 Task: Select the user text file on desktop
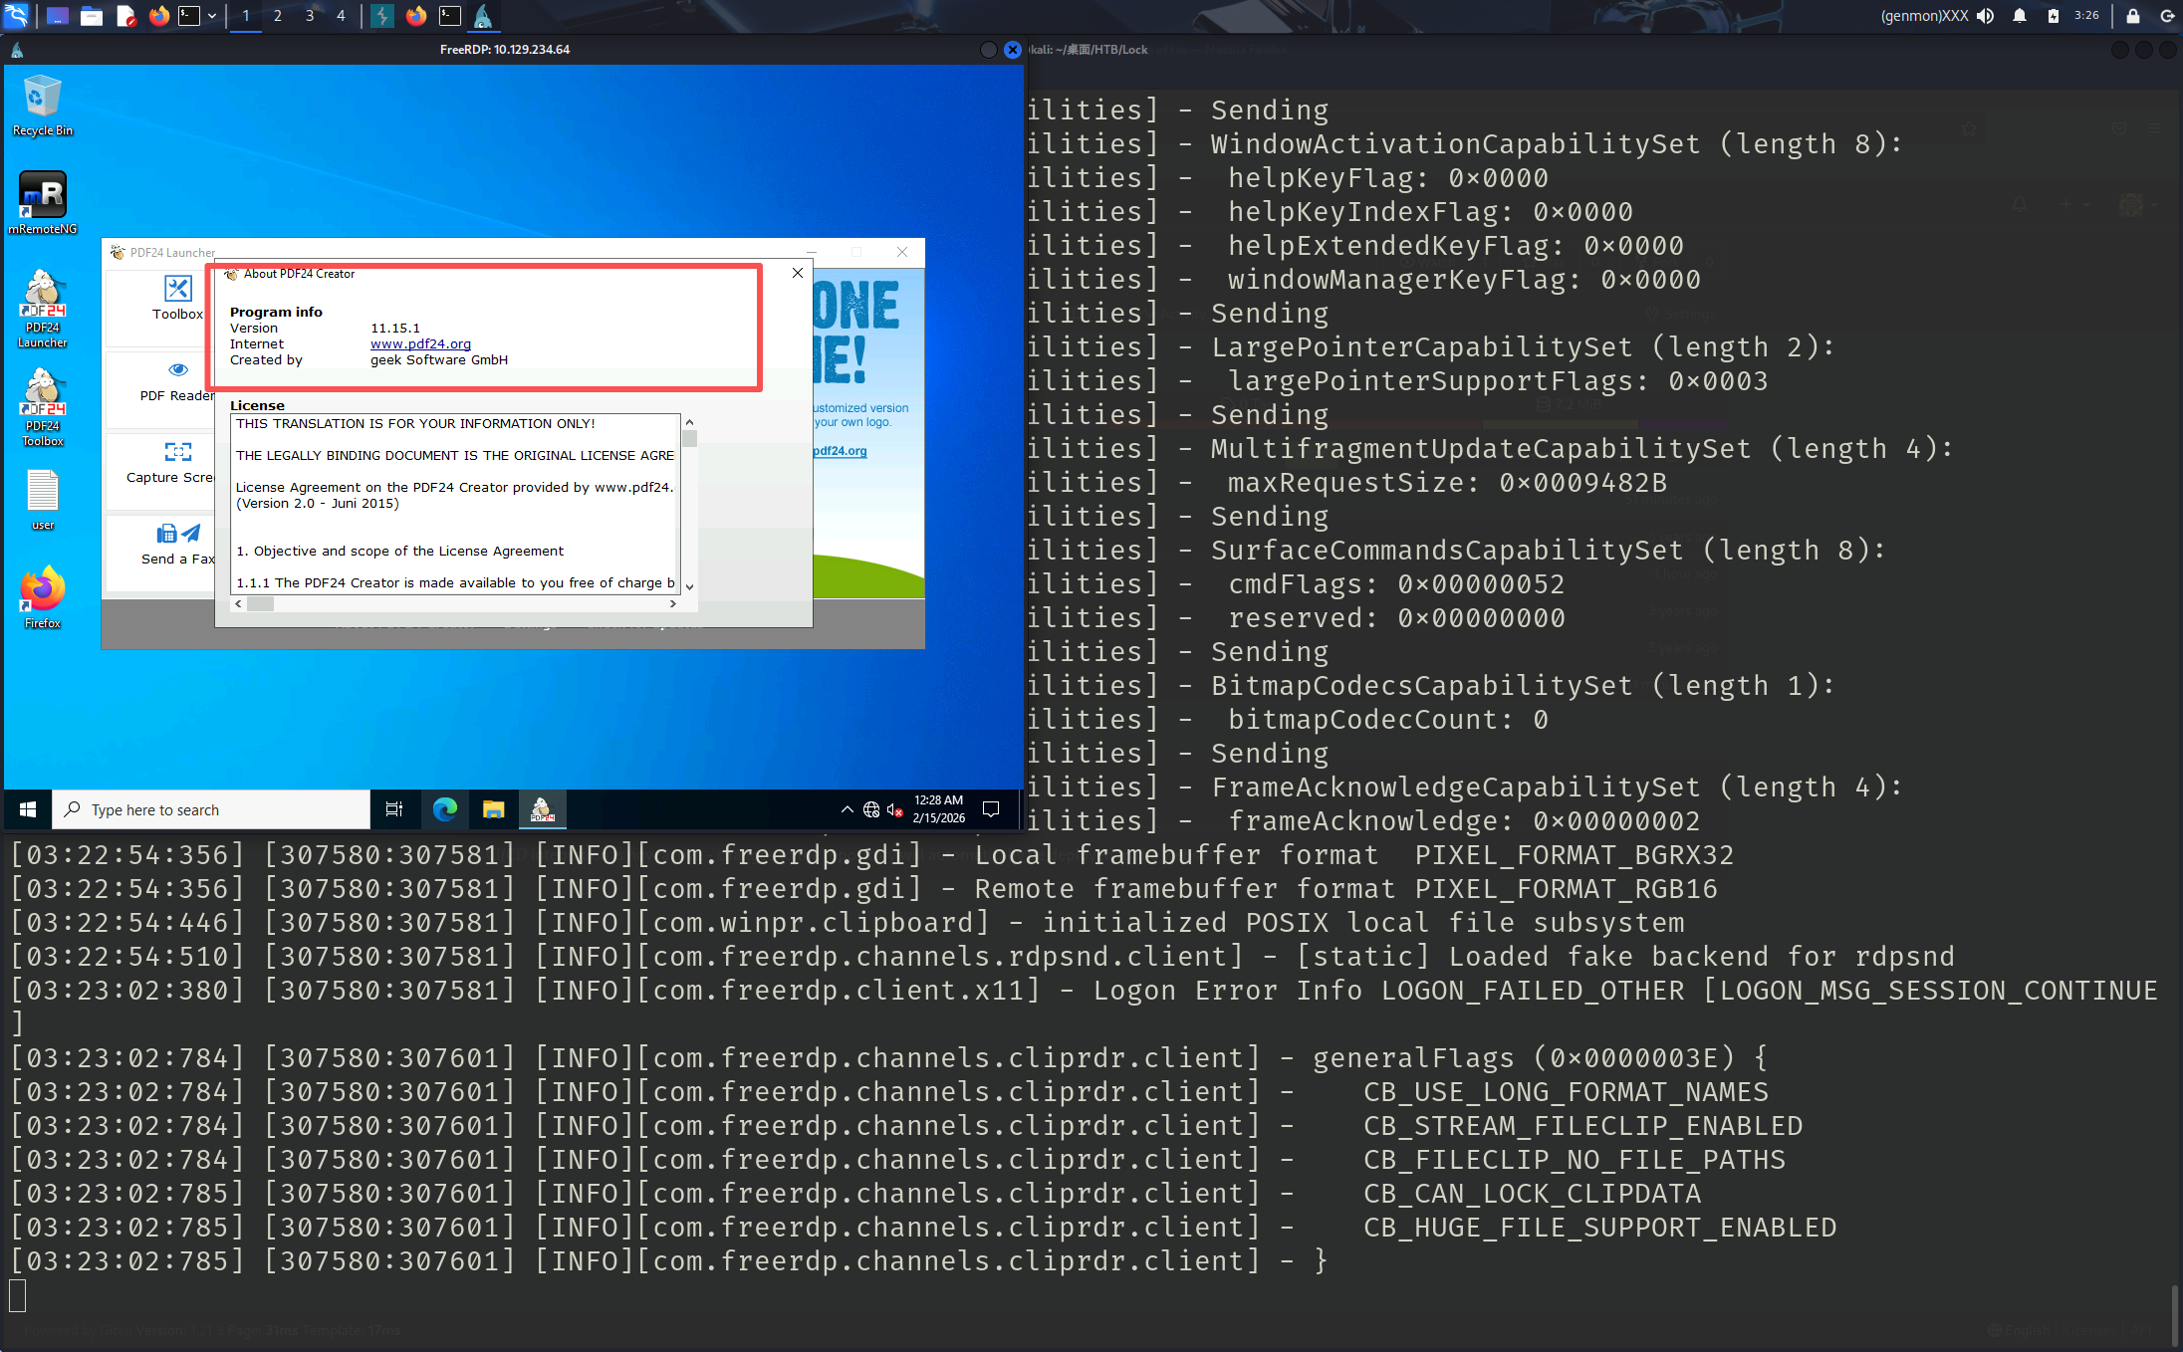point(43,500)
